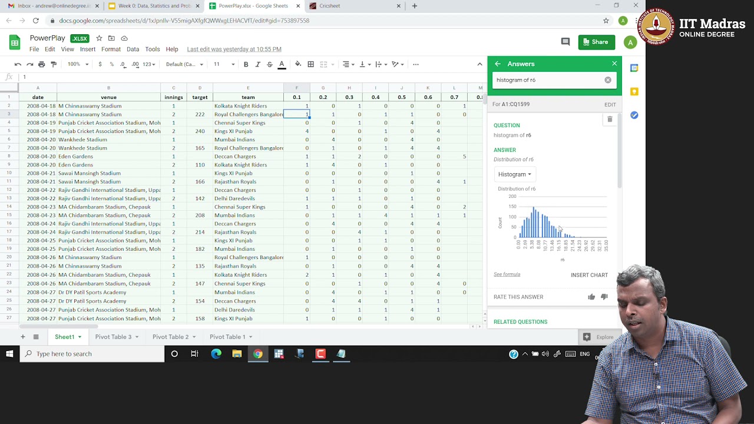Expand vertical align options
This screenshot has width=754, height=424.
click(x=364, y=64)
